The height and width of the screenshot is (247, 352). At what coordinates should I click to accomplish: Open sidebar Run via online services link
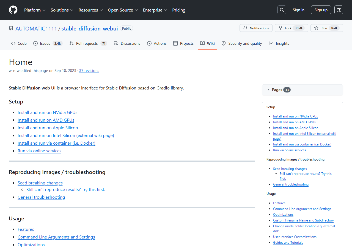point(289,150)
